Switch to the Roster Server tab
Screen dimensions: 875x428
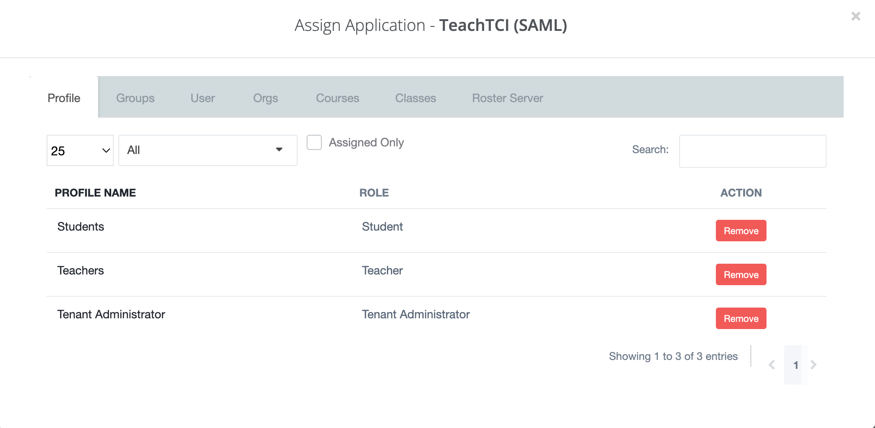pyautogui.click(x=507, y=98)
